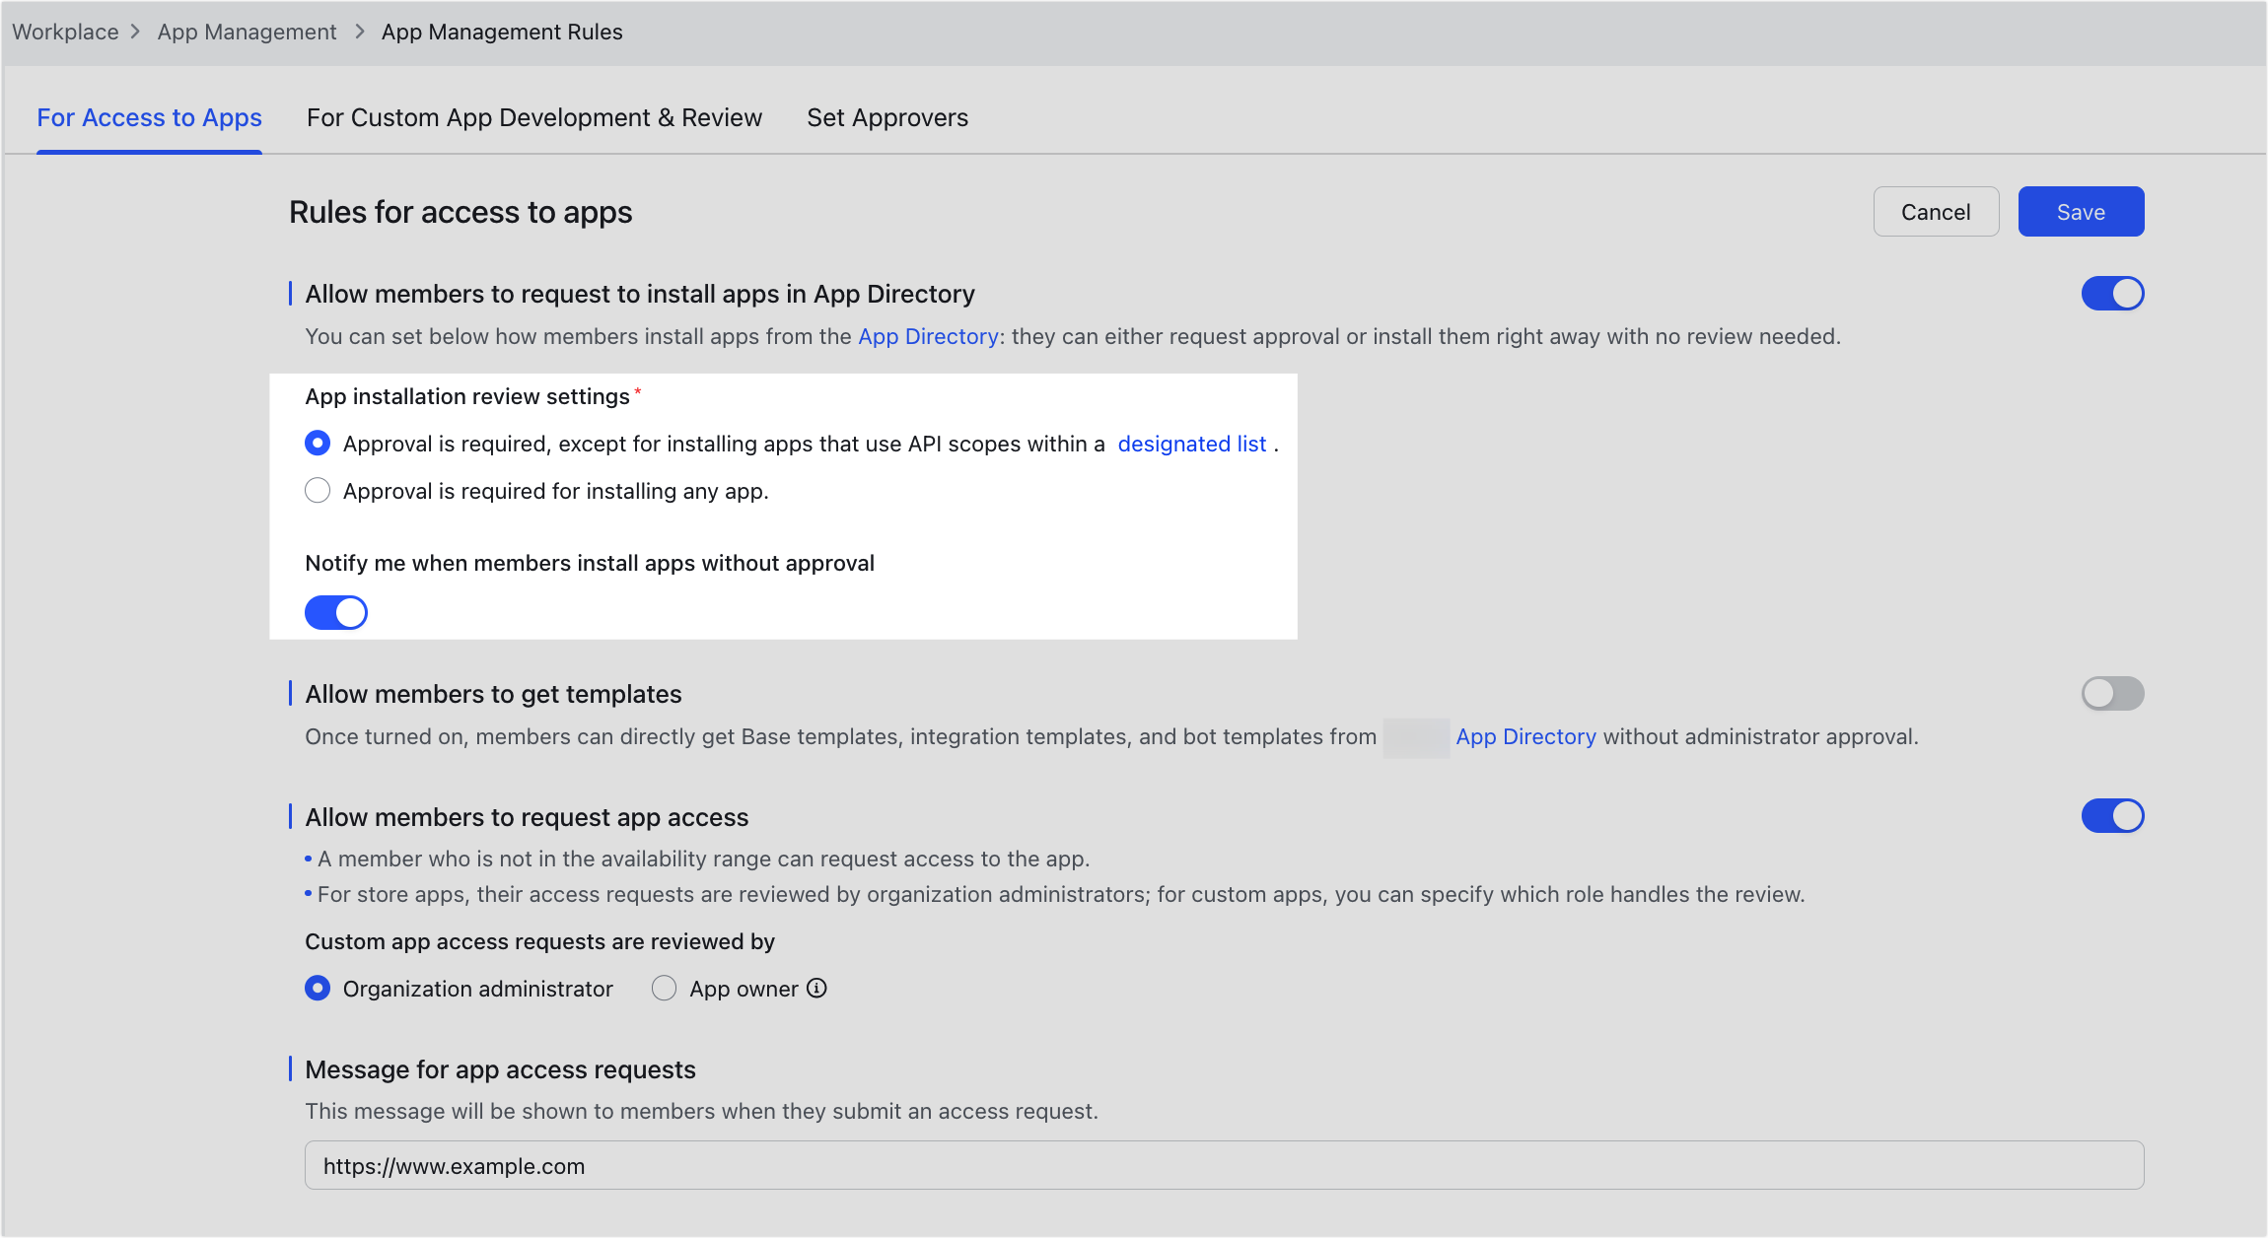The width and height of the screenshot is (2268, 1238).
Task: Go to App Management breadcrumb
Action: tap(247, 33)
